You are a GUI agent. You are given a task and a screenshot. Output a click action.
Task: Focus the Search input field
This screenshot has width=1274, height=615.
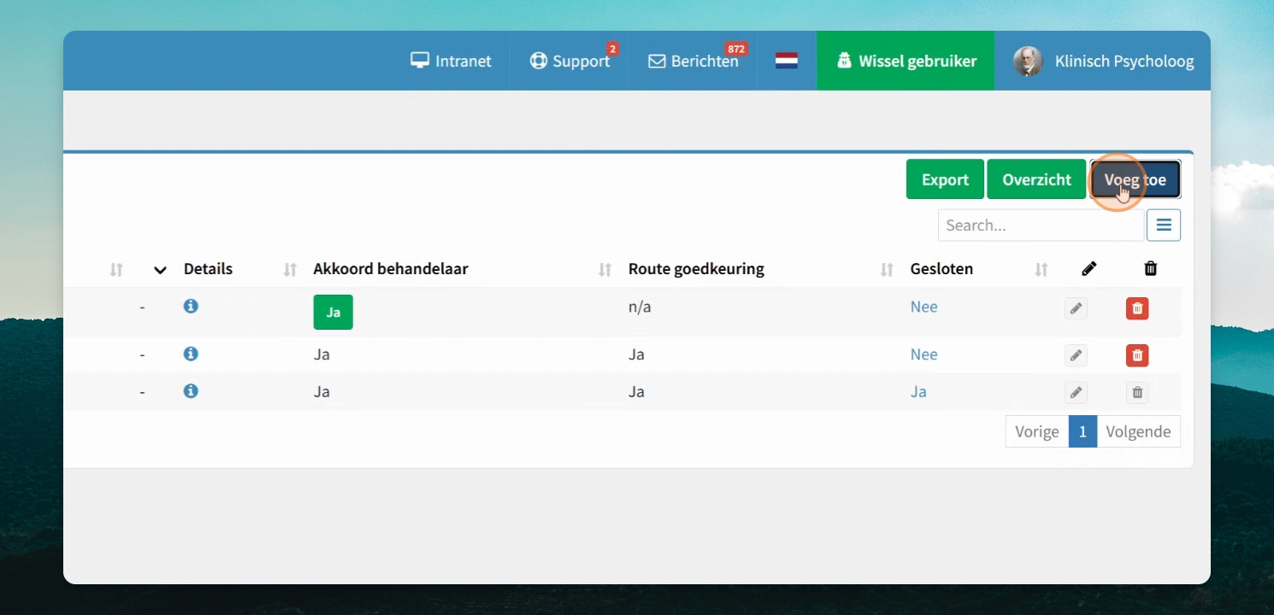coord(1041,225)
